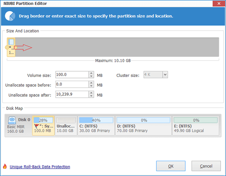Decrease Unallocate space after value

(91, 96)
